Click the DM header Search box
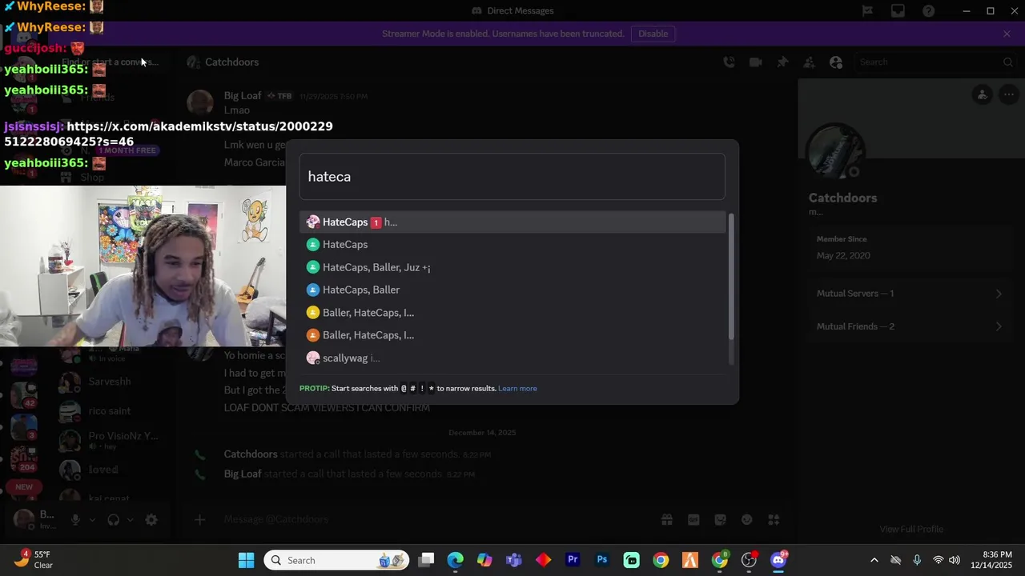Image resolution: width=1025 pixels, height=576 pixels. tap(935, 62)
